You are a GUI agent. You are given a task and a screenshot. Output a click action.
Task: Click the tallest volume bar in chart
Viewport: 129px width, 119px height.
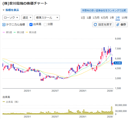(x=112, y=110)
